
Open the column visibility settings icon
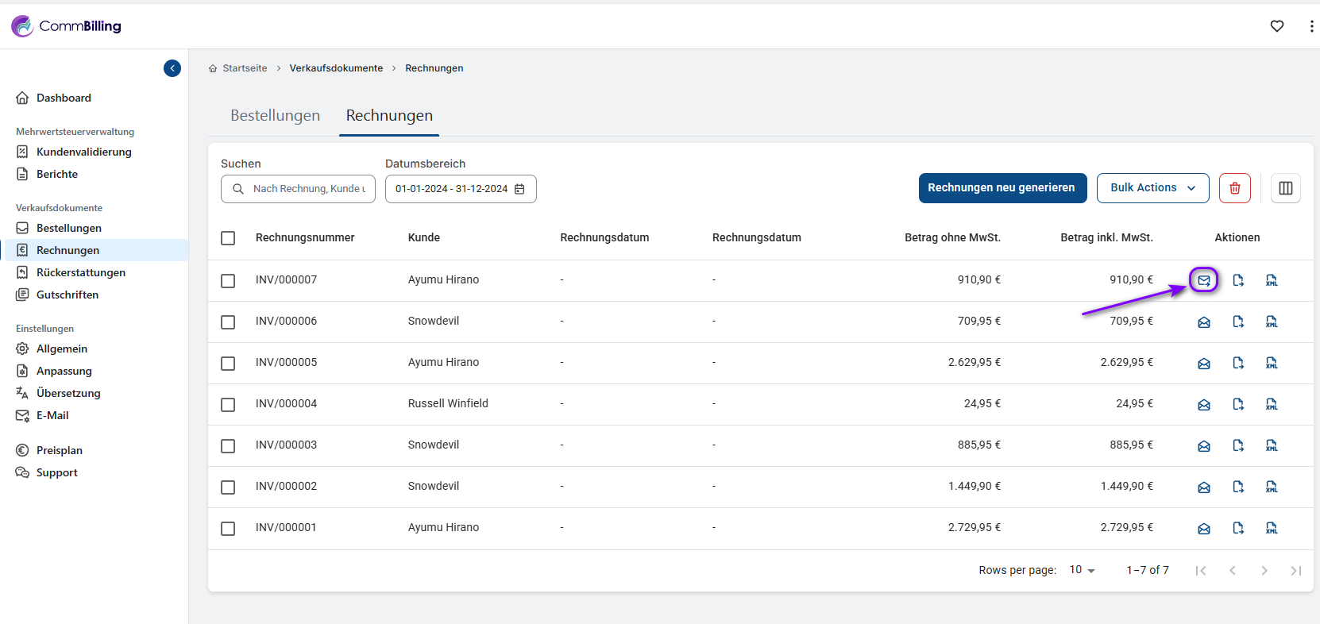(1286, 188)
